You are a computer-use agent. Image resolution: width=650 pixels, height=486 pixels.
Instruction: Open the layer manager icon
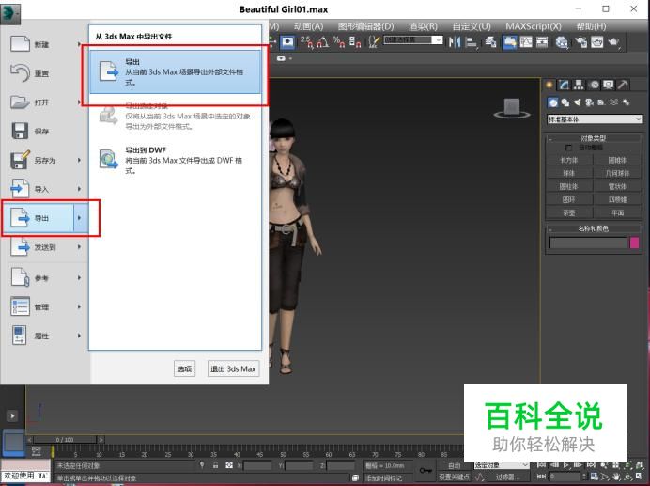point(491,42)
